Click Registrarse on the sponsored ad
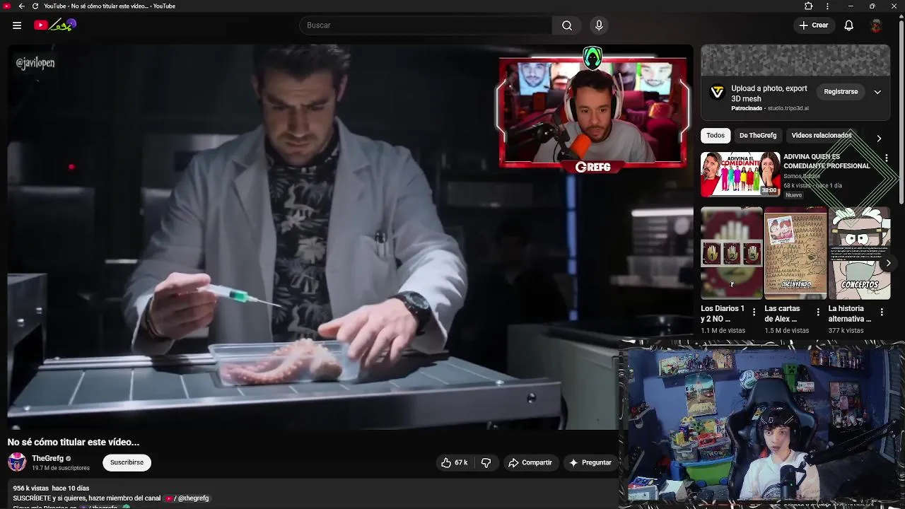Viewport: 905px width, 509px height. [841, 92]
